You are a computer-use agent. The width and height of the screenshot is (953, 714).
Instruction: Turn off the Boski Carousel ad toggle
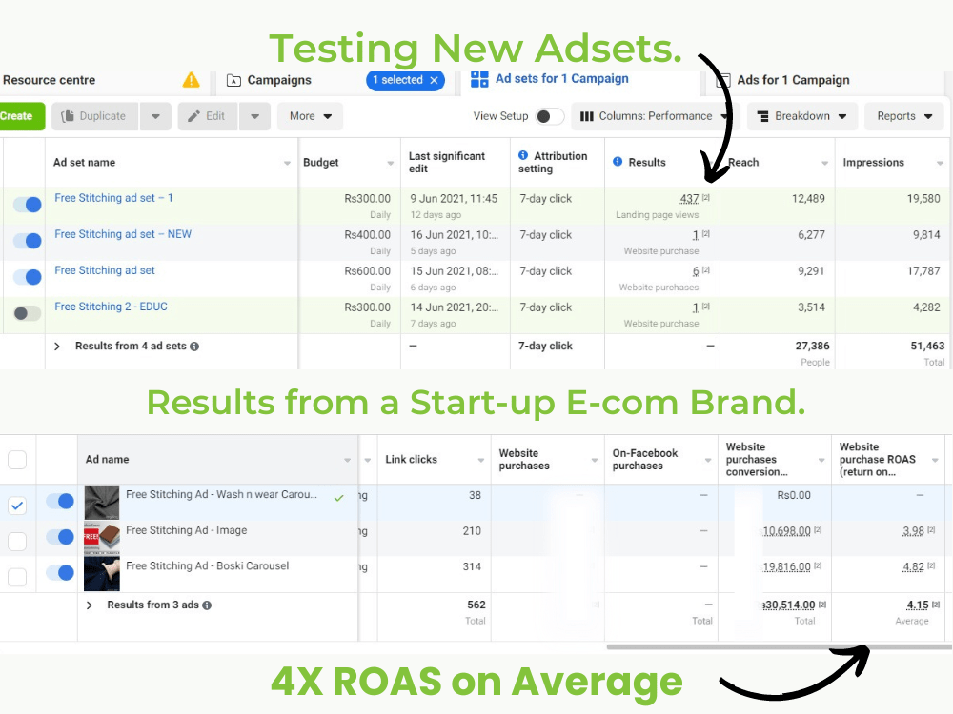(60, 572)
